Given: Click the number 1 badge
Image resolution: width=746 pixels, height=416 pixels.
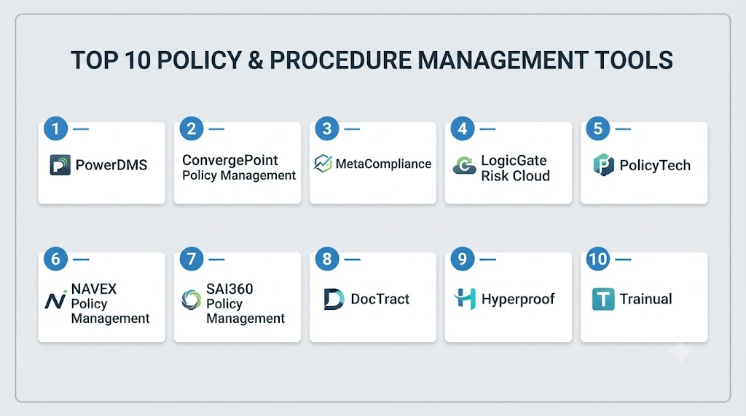Looking at the screenshot, I should [x=55, y=129].
